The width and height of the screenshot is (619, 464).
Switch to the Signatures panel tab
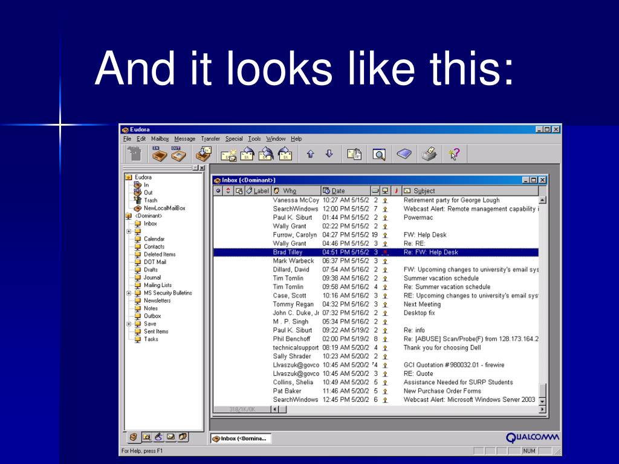[159, 437]
